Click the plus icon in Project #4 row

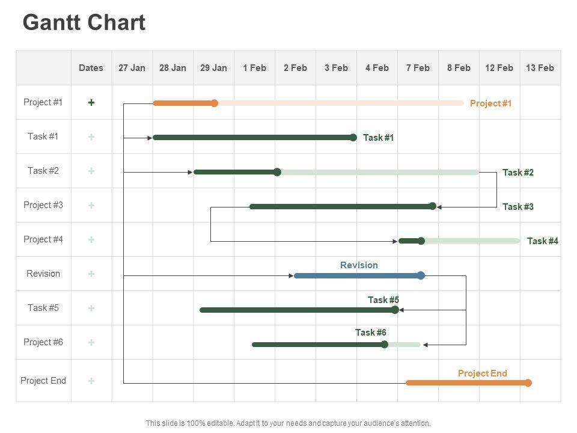(x=91, y=239)
